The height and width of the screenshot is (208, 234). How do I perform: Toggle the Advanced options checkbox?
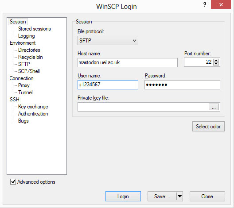(13, 182)
